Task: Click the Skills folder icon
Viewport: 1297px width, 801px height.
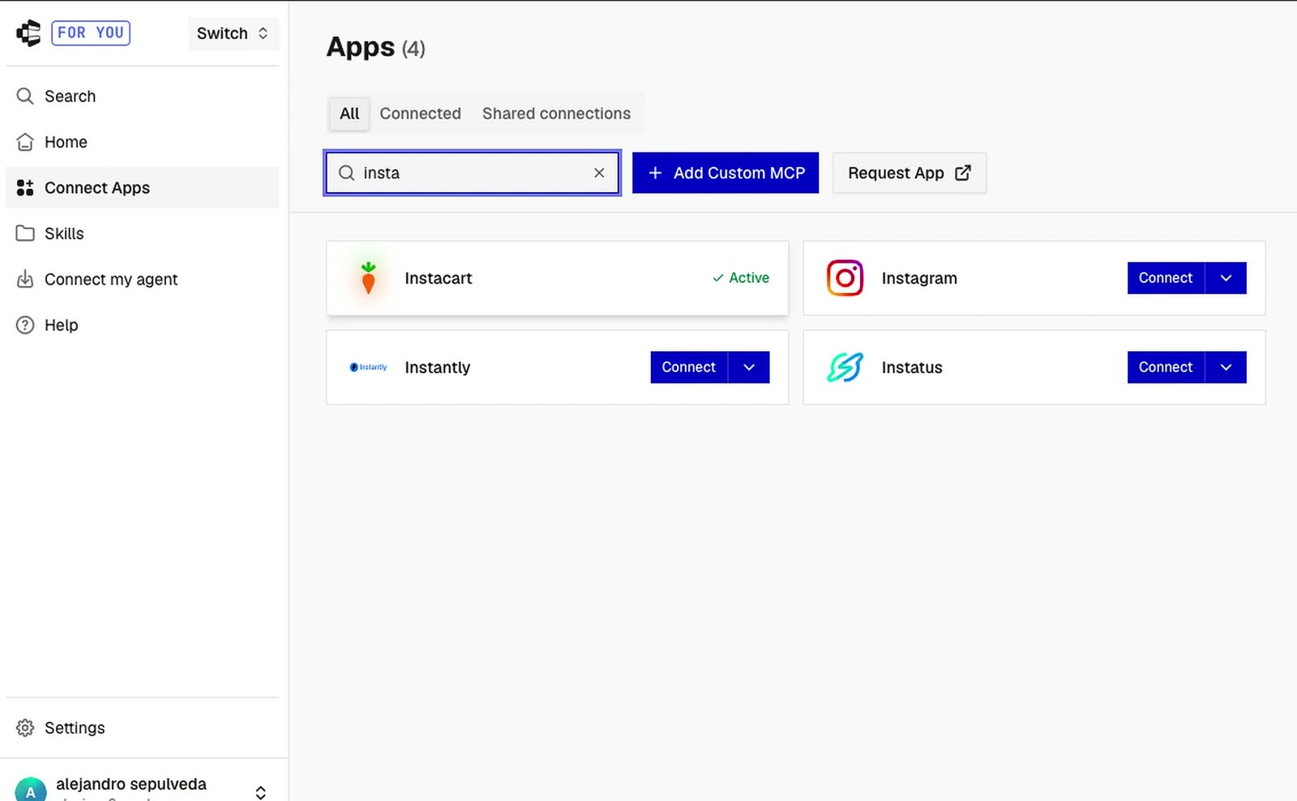Action: pyautogui.click(x=25, y=233)
